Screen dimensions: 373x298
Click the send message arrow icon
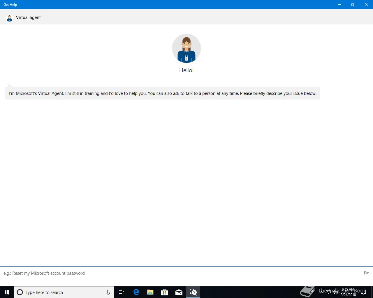tap(366, 273)
